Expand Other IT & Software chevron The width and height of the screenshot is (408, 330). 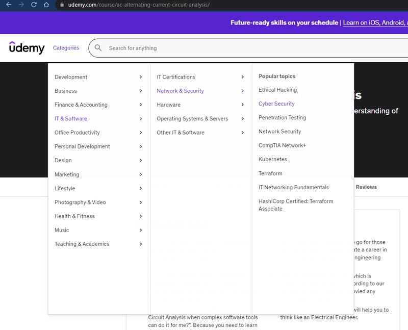click(x=243, y=133)
